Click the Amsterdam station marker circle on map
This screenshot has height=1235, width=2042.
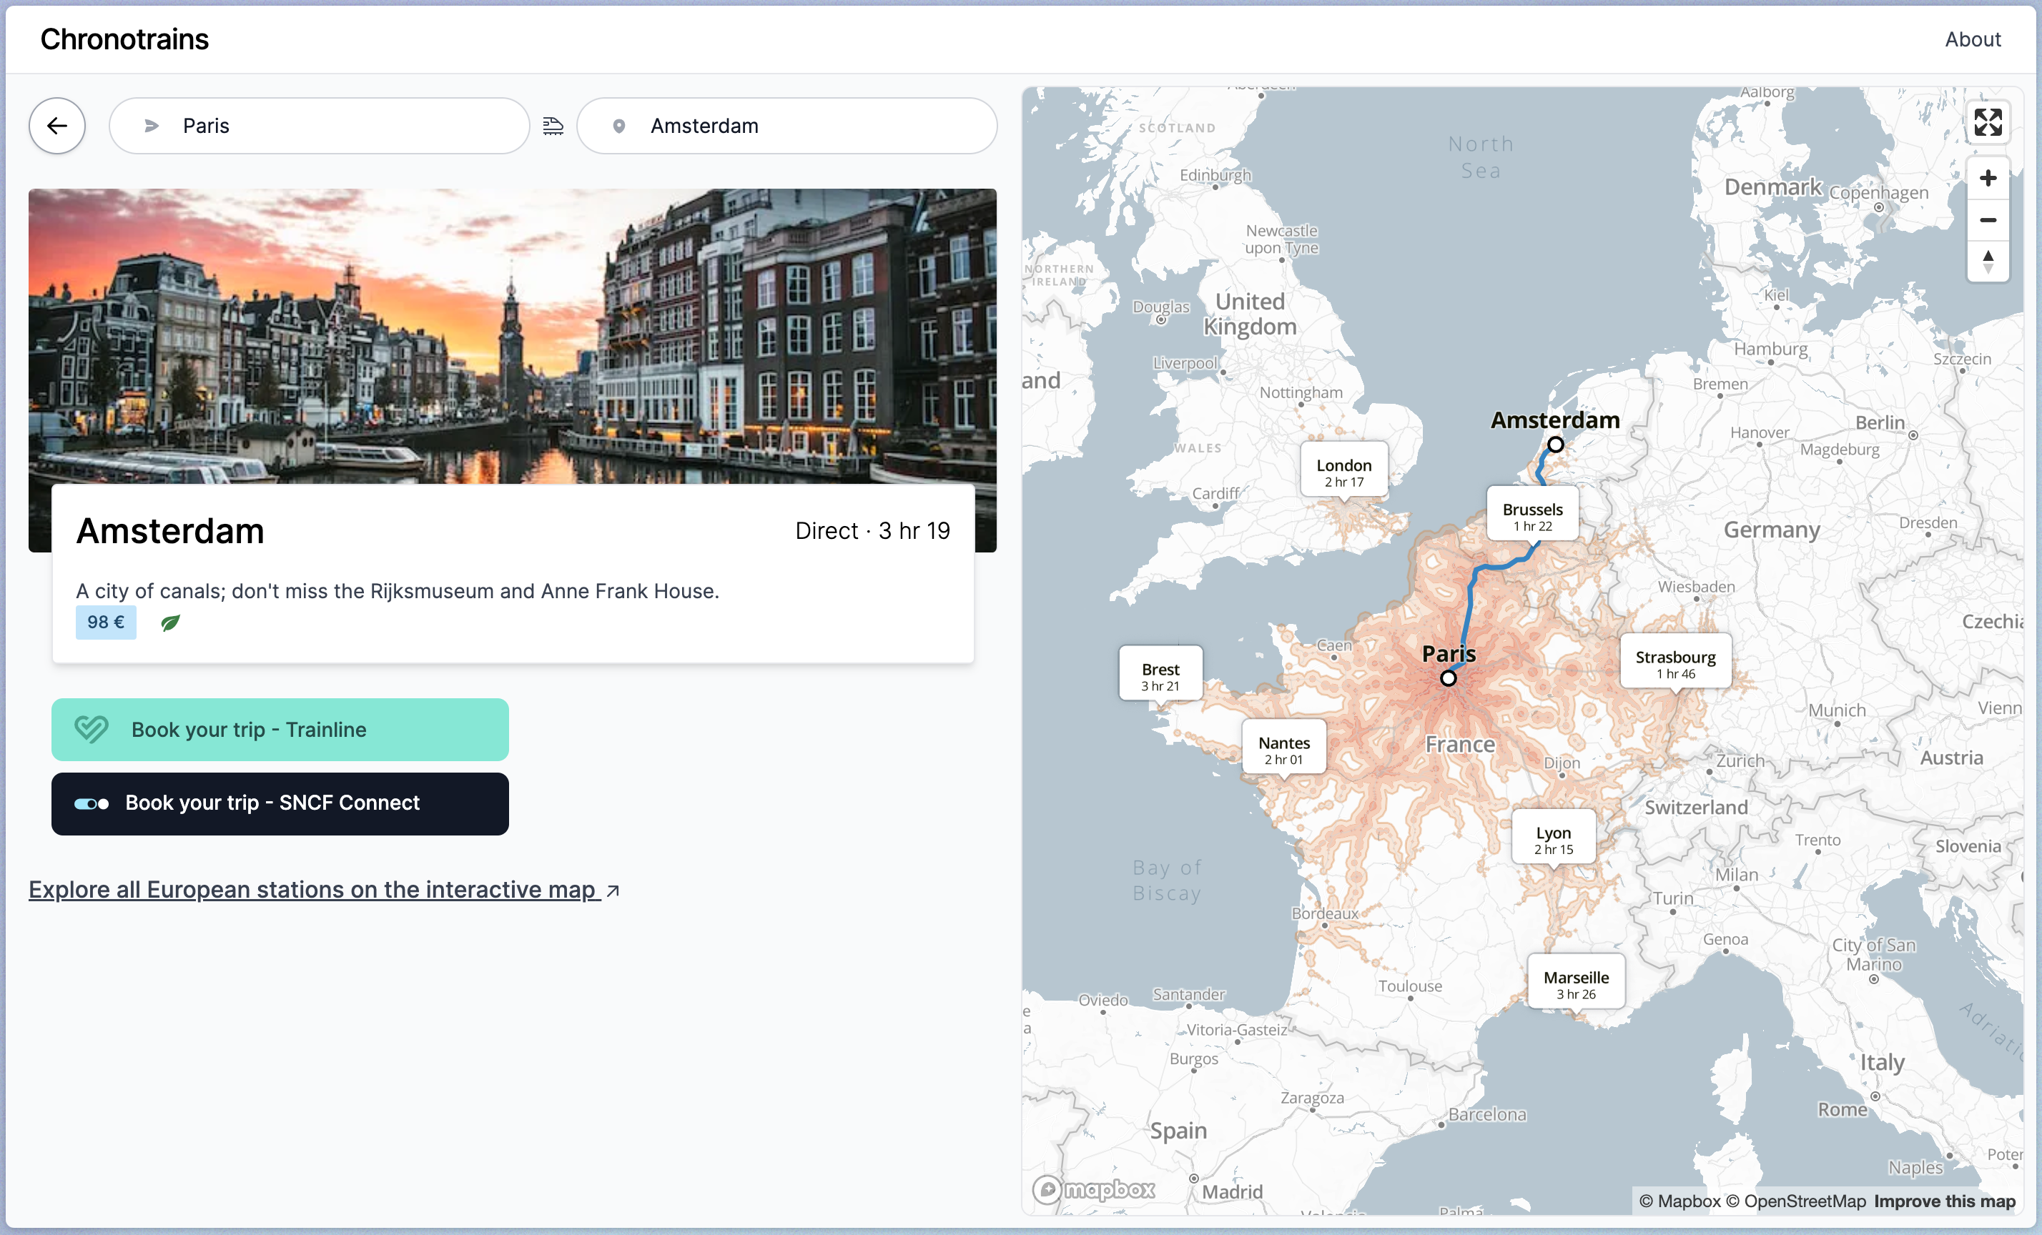(1556, 445)
